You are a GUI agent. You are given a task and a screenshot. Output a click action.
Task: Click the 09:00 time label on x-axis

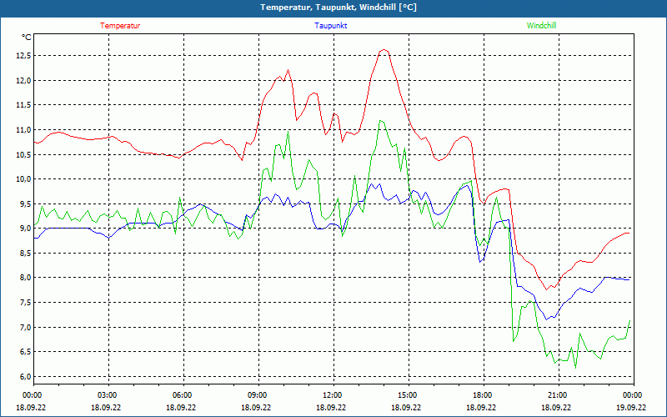[258, 395]
